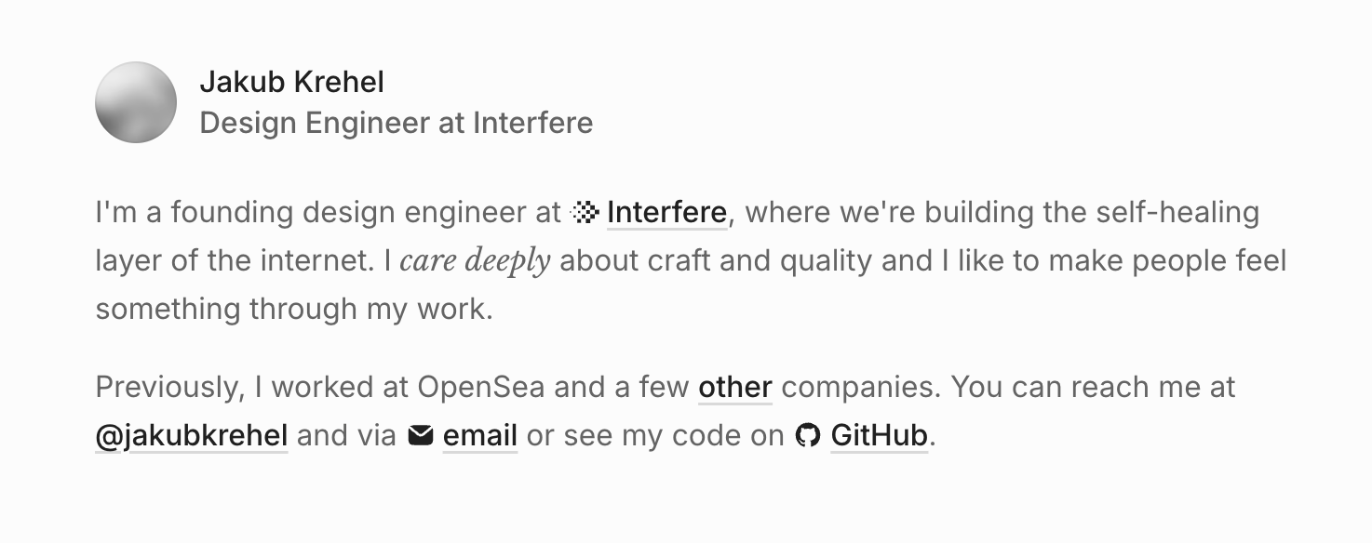
Task: Open the Interfere link in the bio
Action: tap(666, 213)
